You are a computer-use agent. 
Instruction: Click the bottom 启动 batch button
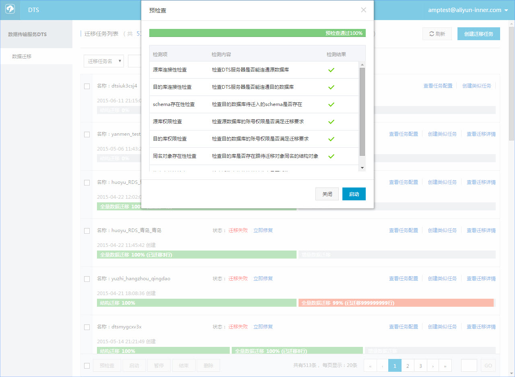134,366
